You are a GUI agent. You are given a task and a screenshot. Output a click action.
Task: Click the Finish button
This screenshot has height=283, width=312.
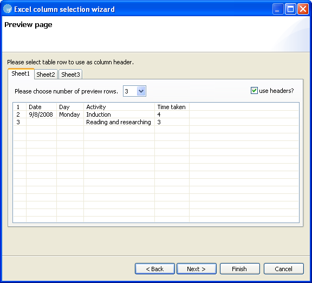point(240,269)
